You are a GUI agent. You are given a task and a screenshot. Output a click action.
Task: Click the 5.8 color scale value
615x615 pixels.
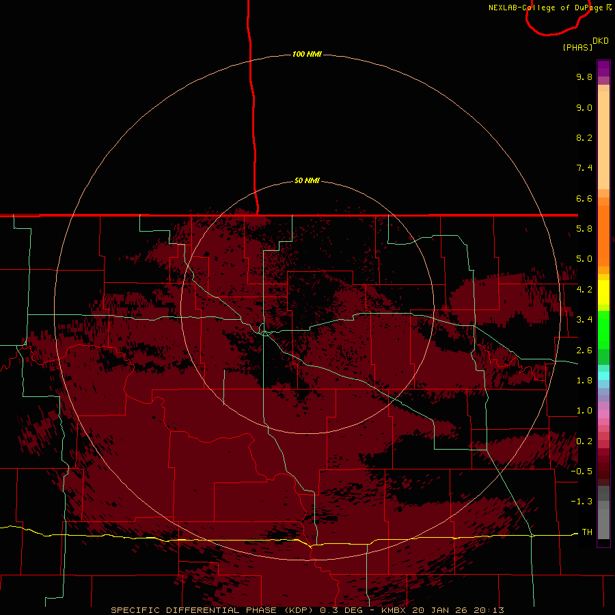pyautogui.click(x=584, y=229)
